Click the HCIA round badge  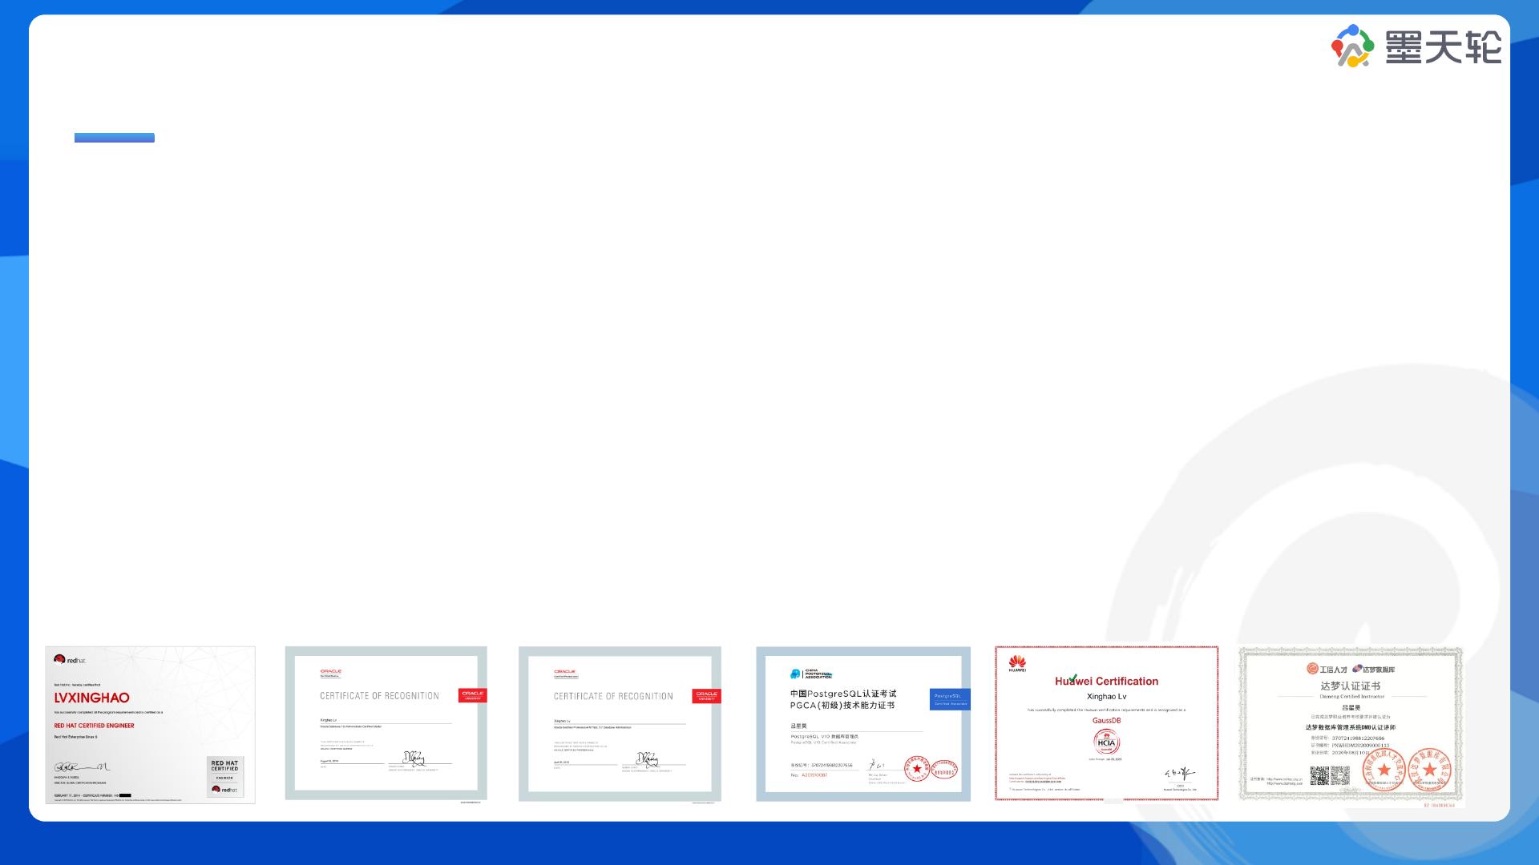(1106, 742)
